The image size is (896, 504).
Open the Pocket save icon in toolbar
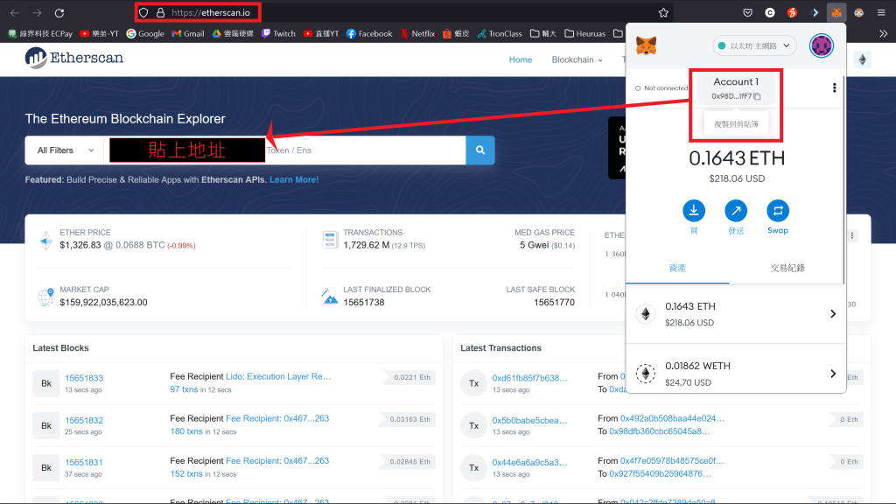tap(747, 12)
